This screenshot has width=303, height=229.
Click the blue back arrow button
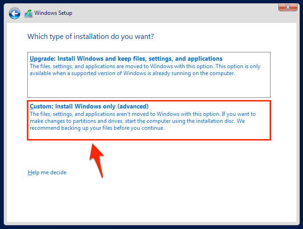point(14,13)
